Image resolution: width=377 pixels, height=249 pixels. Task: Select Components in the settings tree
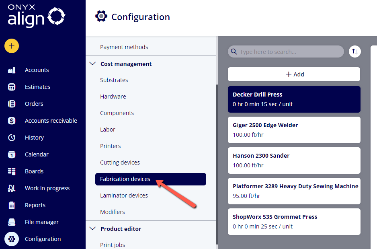click(117, 113)
